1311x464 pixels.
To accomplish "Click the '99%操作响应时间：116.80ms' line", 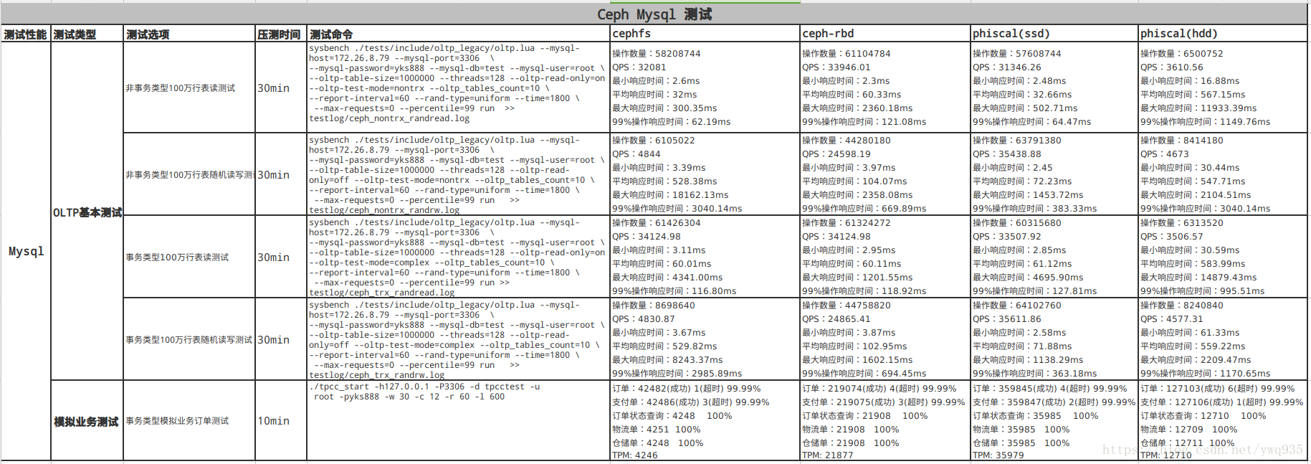I will 674,291.
